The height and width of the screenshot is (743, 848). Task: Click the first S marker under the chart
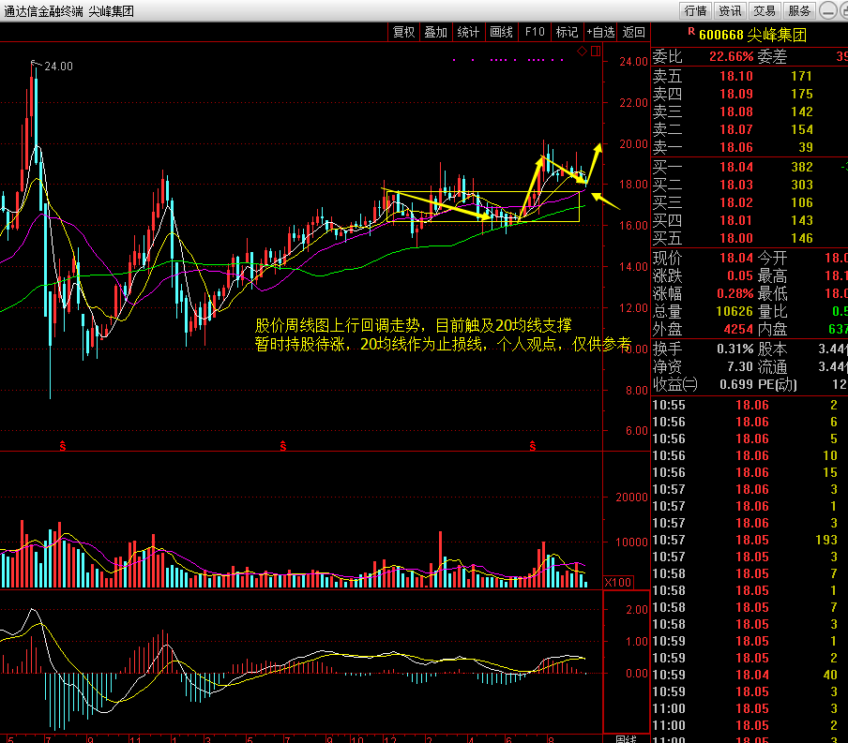pyautogui.click(x=63, y=446)
